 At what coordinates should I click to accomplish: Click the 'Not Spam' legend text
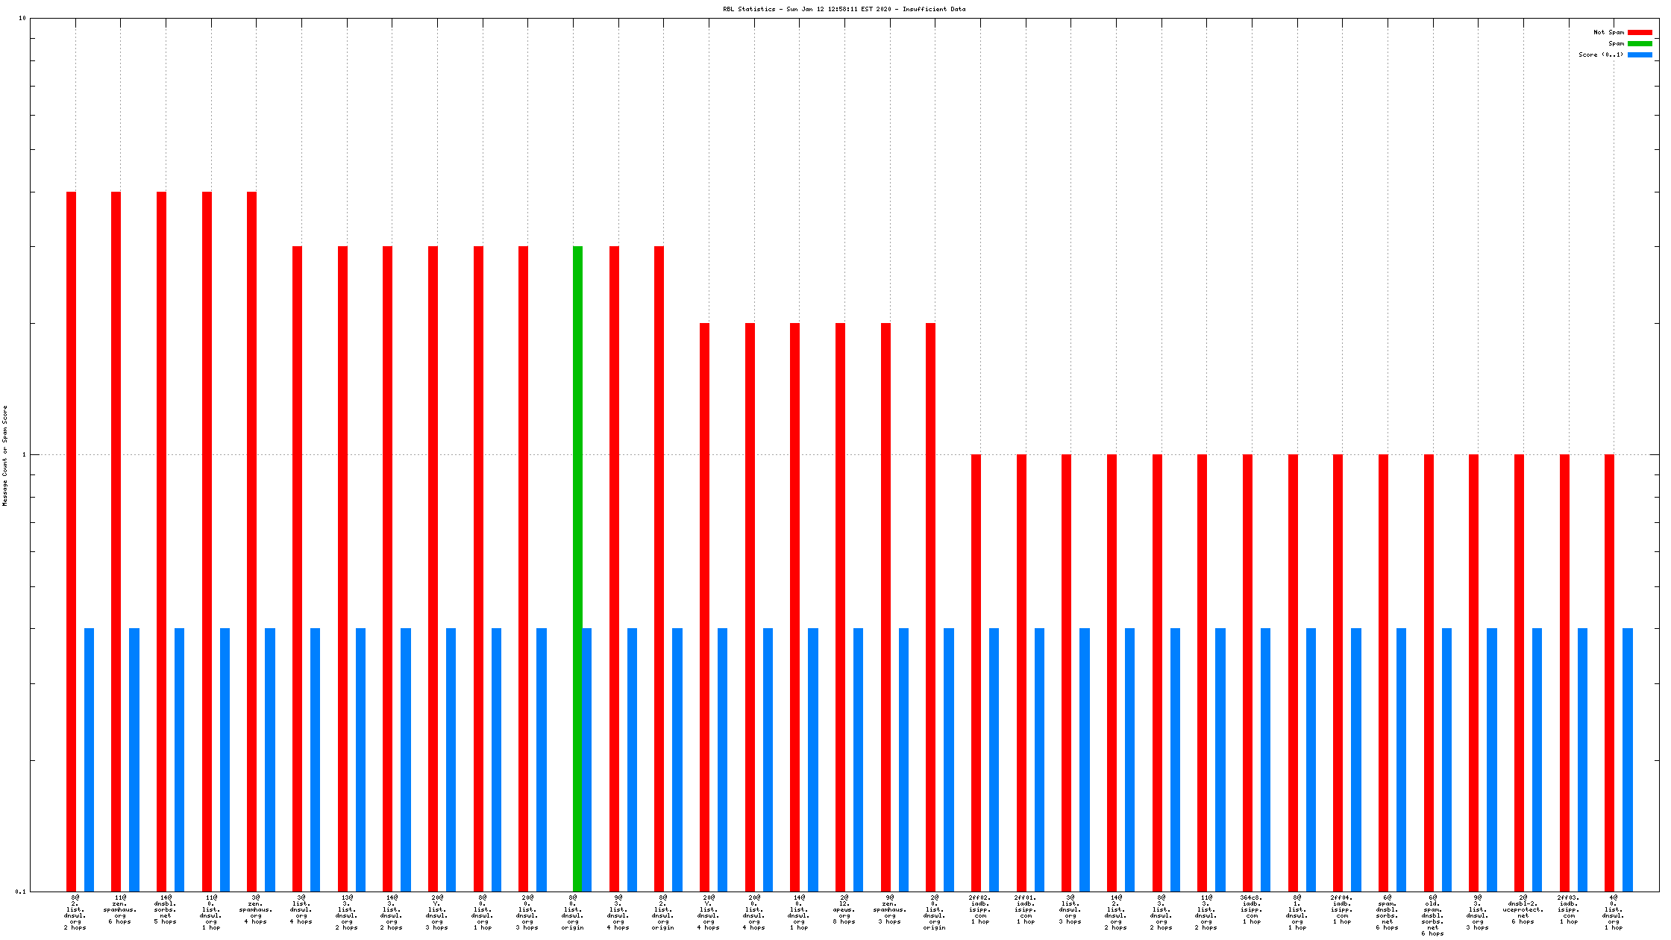[1608, 32]
